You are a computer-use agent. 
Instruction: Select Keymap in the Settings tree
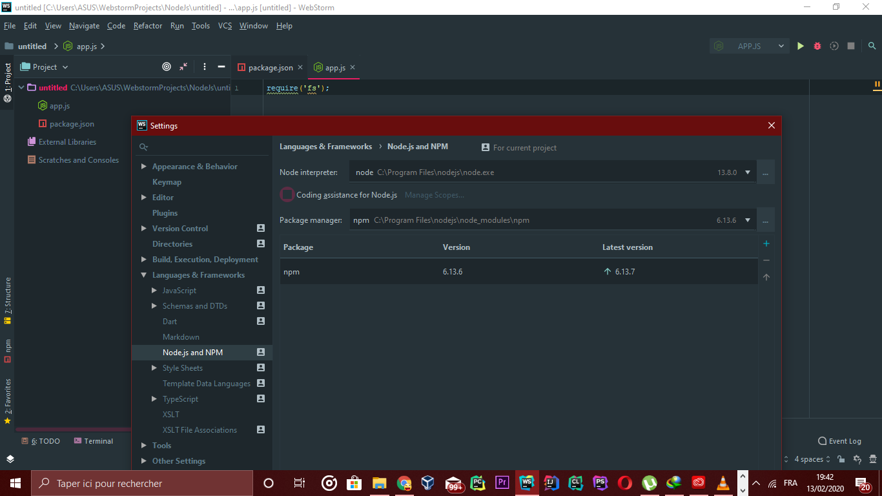(167, 182)
